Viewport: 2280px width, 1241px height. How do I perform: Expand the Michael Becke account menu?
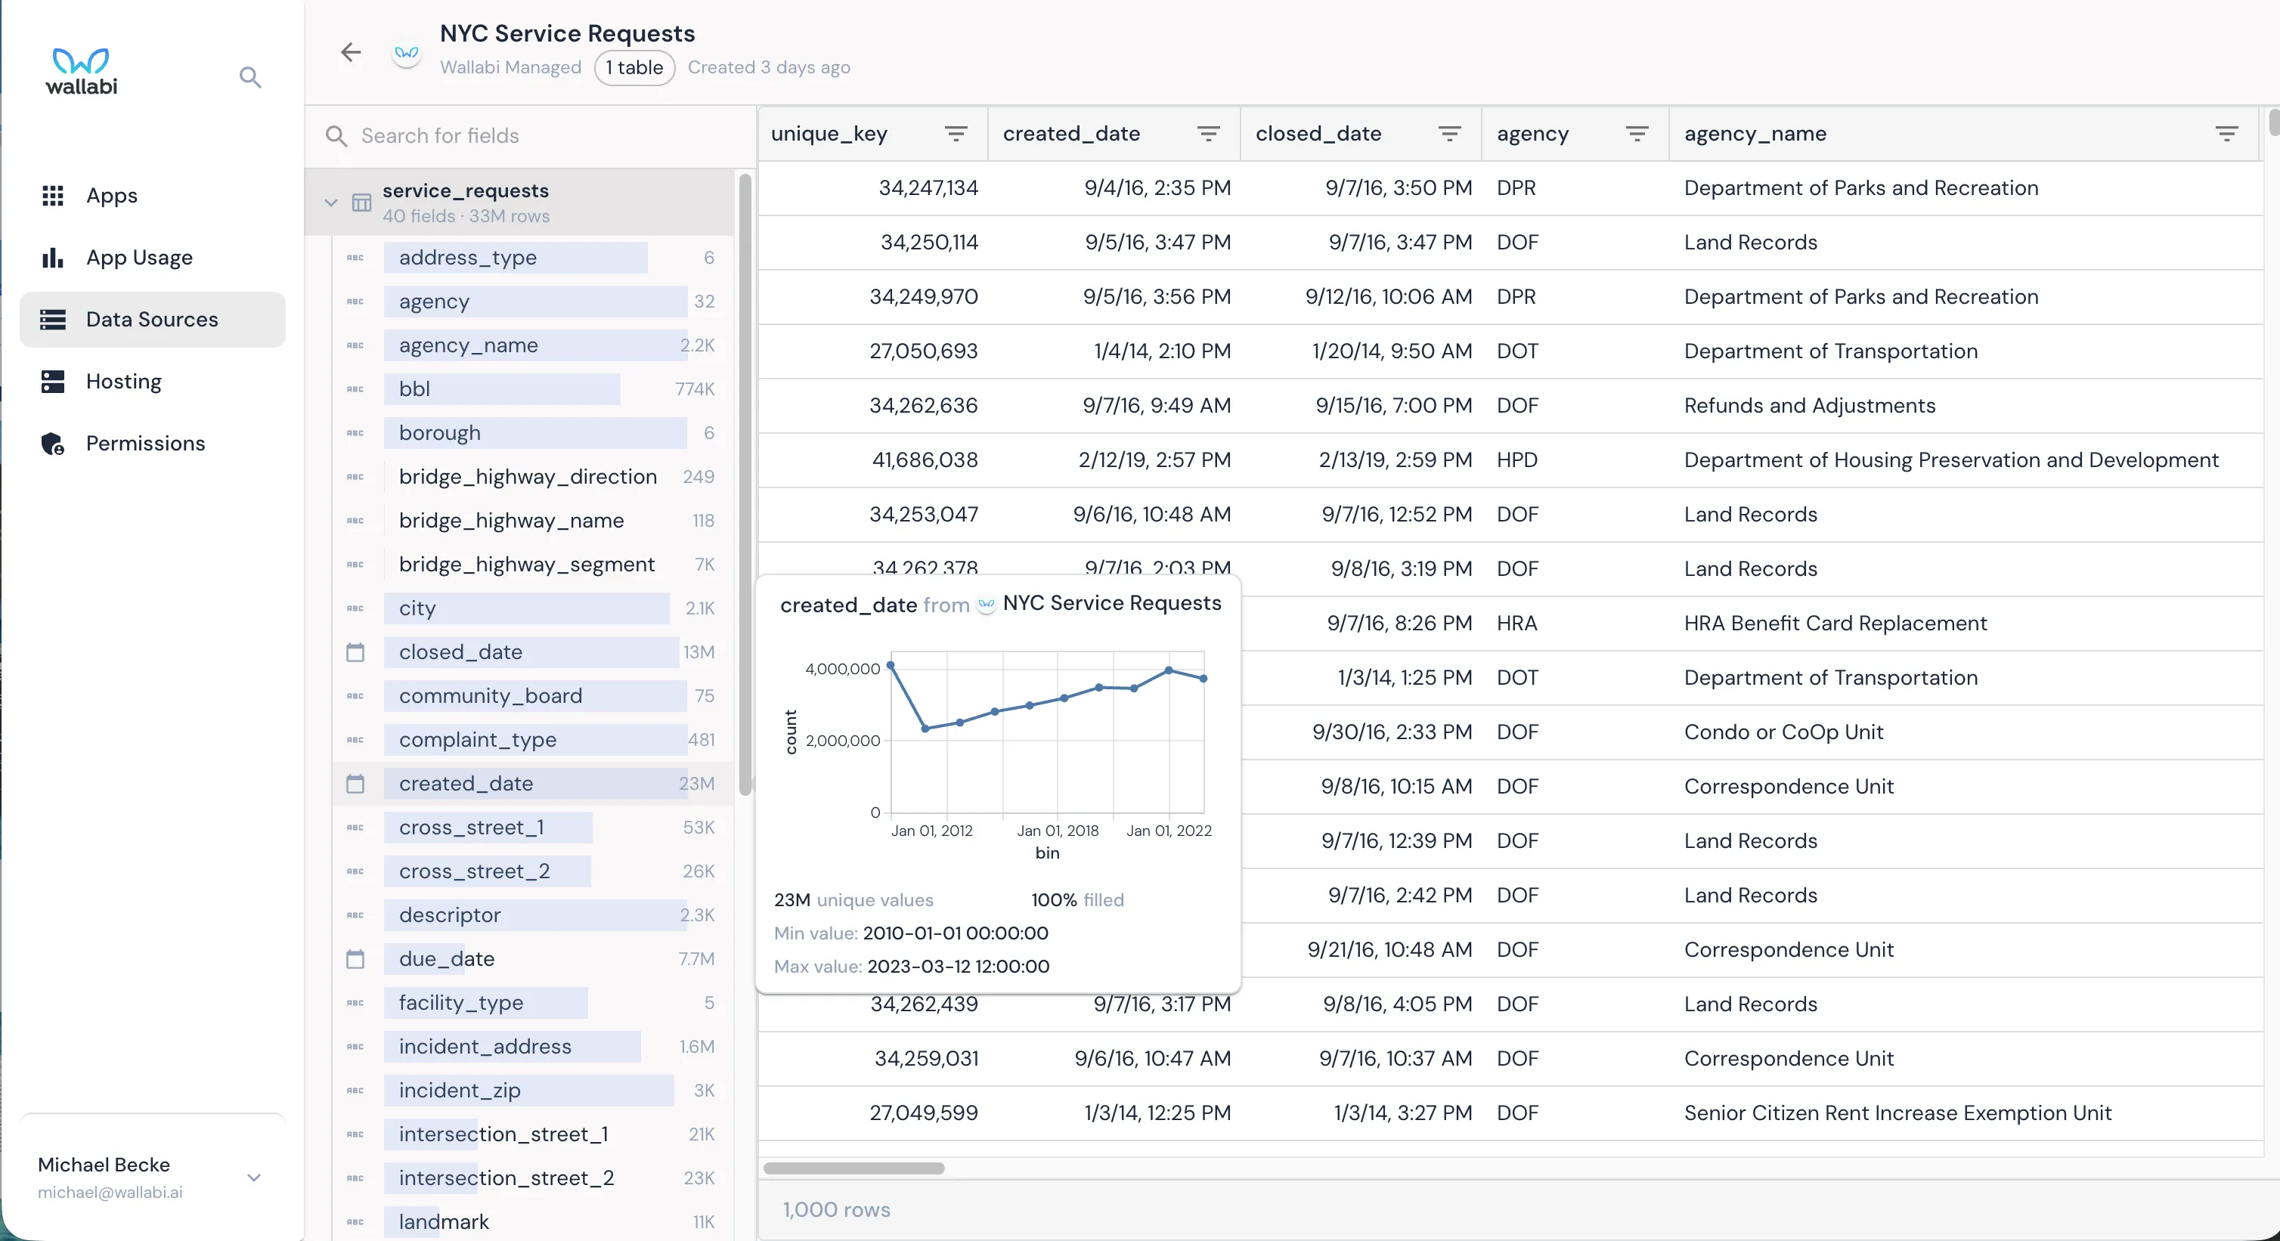click(x=254, y=1178)
